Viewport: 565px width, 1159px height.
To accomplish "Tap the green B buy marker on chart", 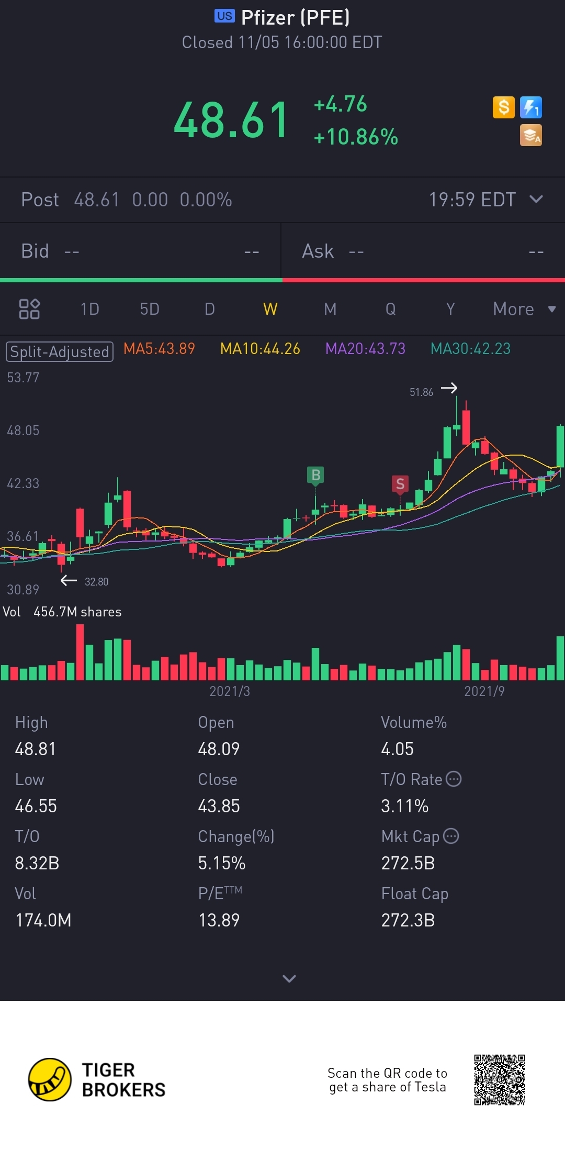I will (x=315, y=475).
